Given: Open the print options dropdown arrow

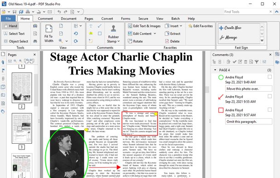Looking at the screenshot, I should 33,12.
